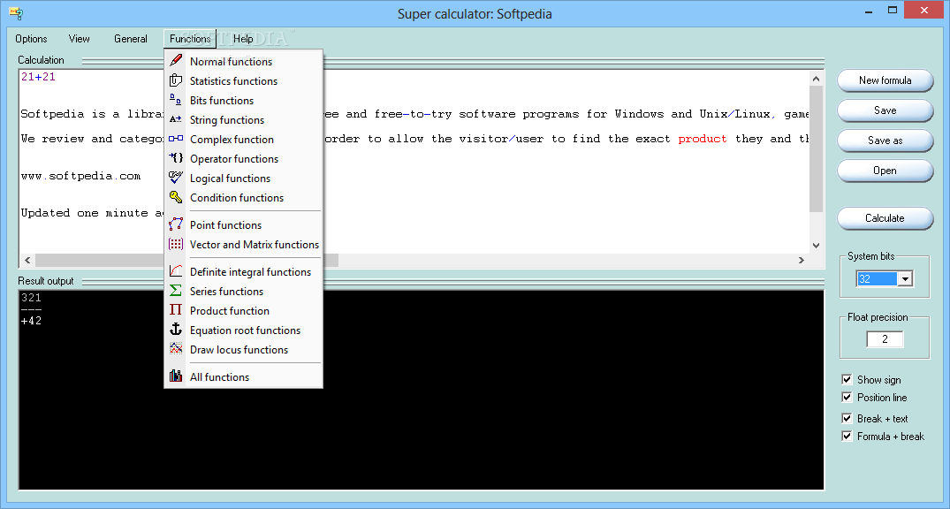
Task: Pick String functions from the list
Action: (x=244, y=119)
